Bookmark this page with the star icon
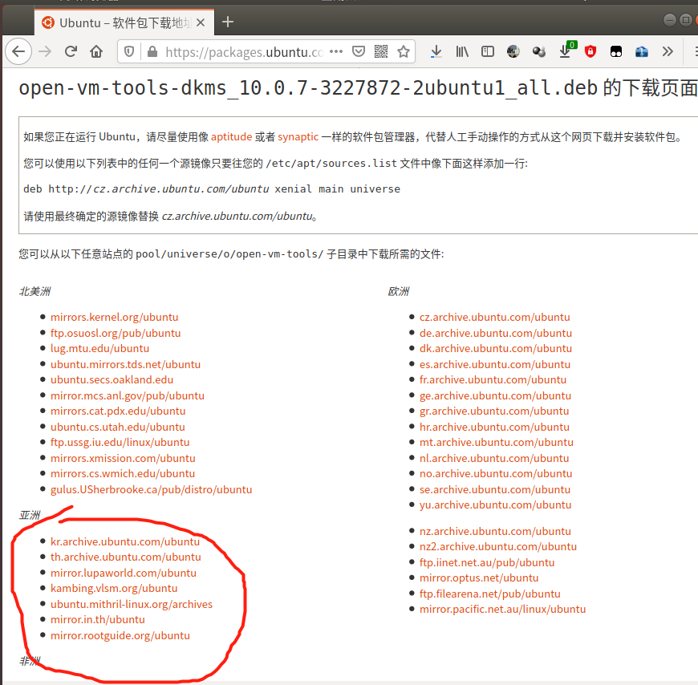698x685 pixels. pyautogui.click(x=402, y=51)
